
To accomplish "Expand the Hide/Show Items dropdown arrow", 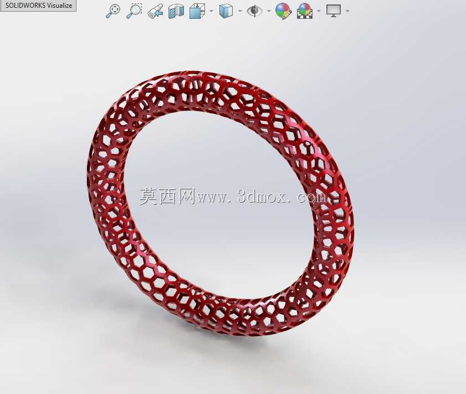I will point(269,11).
